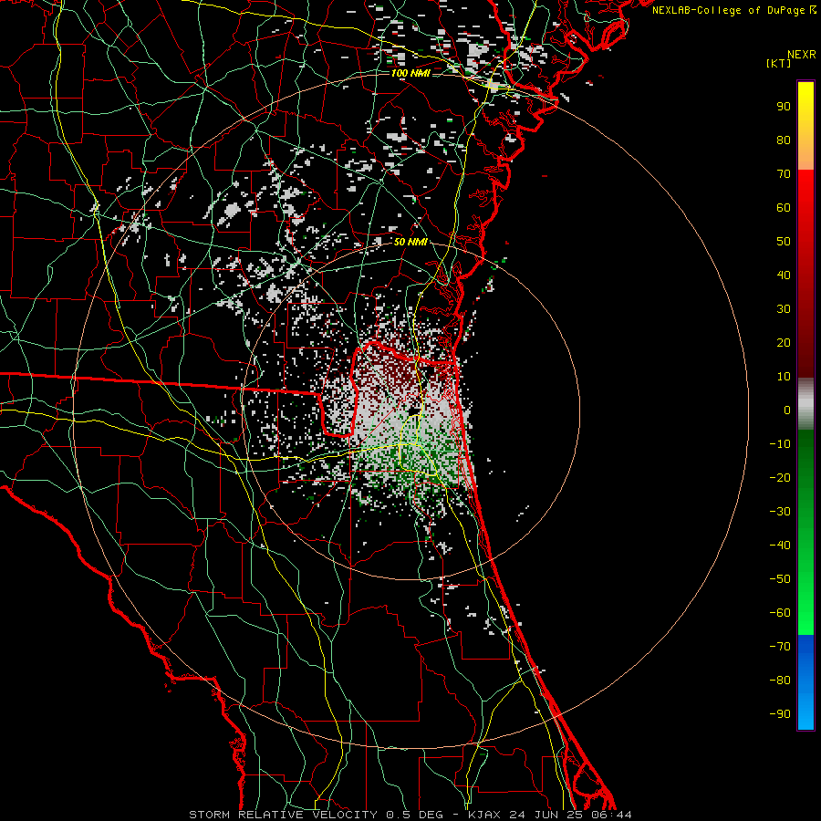Click the 10 value on the velocity scale
Image resolution: width=821 pixels, height=821 pixels.
(784, 377)
